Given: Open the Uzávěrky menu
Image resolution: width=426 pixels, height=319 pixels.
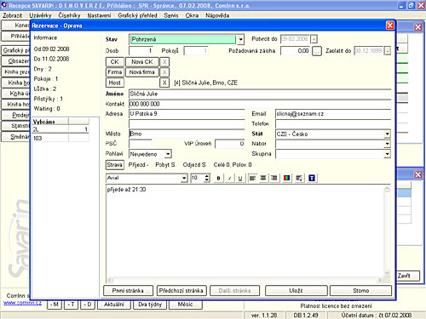Looking at the screenshot, I should (x=40, y=15).
